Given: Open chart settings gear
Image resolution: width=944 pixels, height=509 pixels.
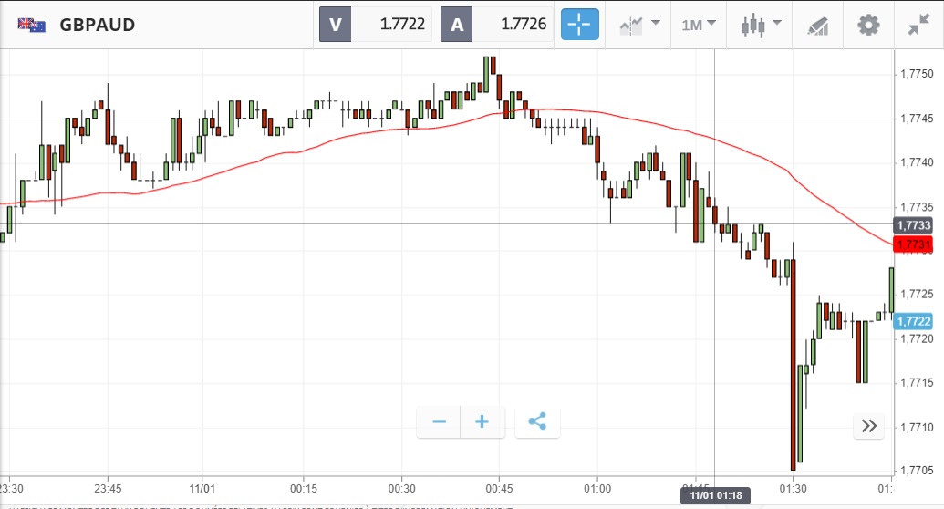Looking at the screenshot, I should click(x=868, y=25).
